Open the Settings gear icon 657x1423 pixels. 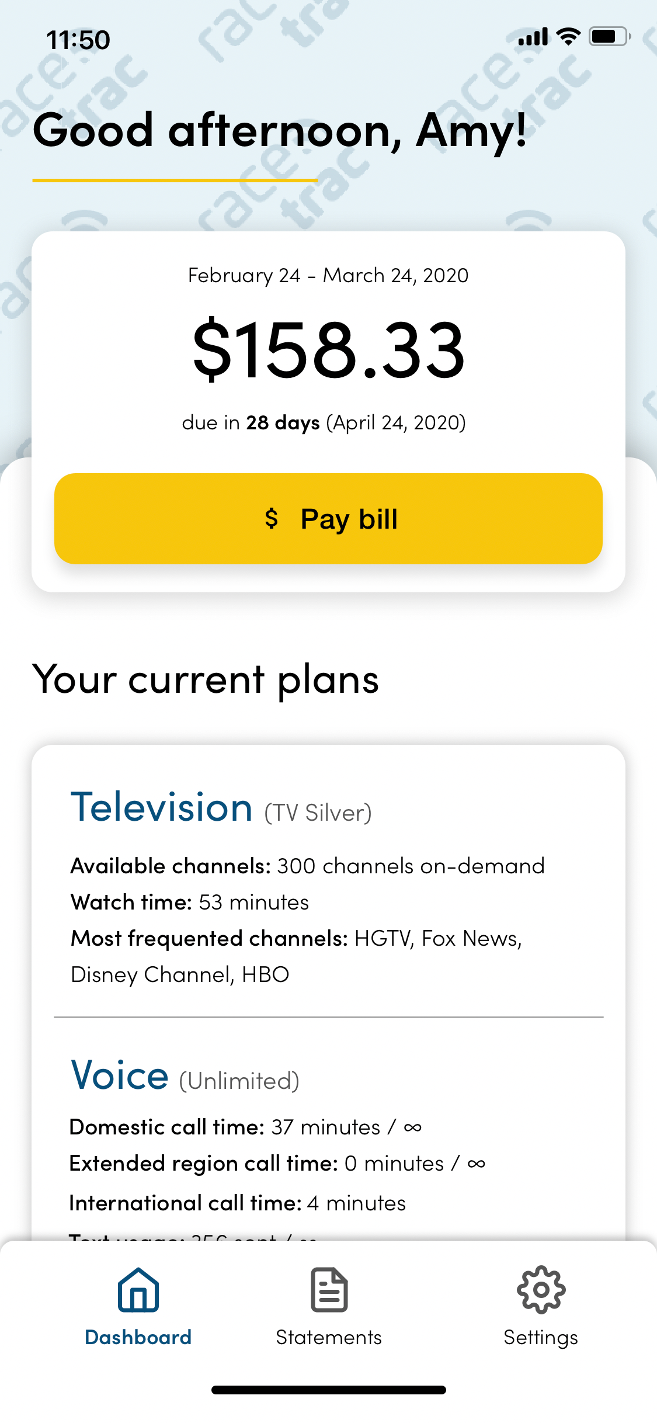tap(541, 1289)
